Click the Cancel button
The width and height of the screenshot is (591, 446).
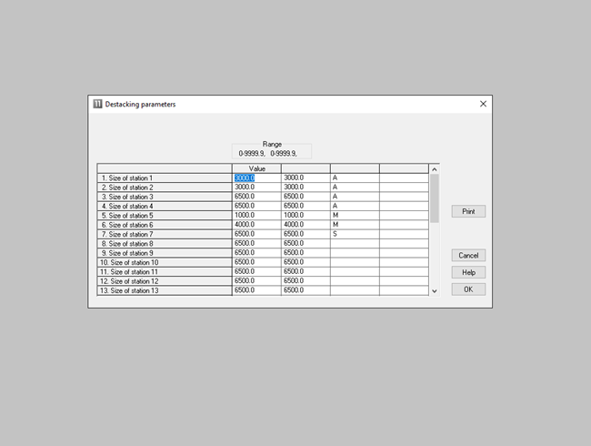(x=468, y=256)
